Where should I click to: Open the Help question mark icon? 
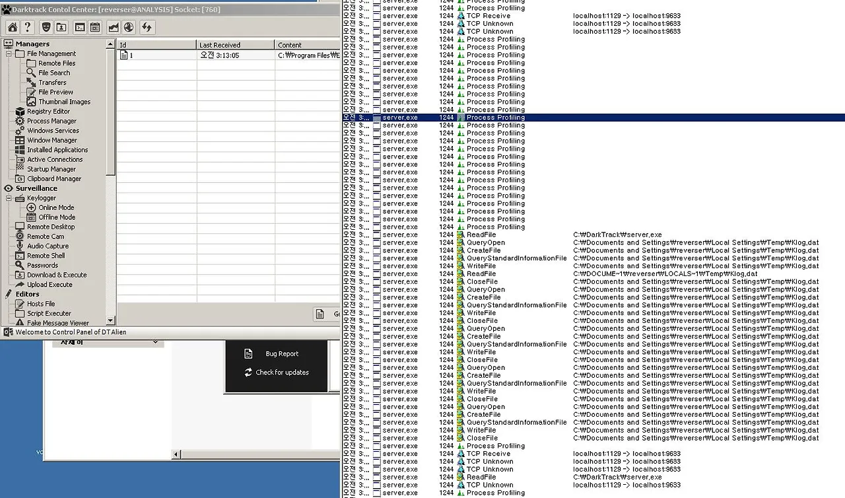point(27,27)
